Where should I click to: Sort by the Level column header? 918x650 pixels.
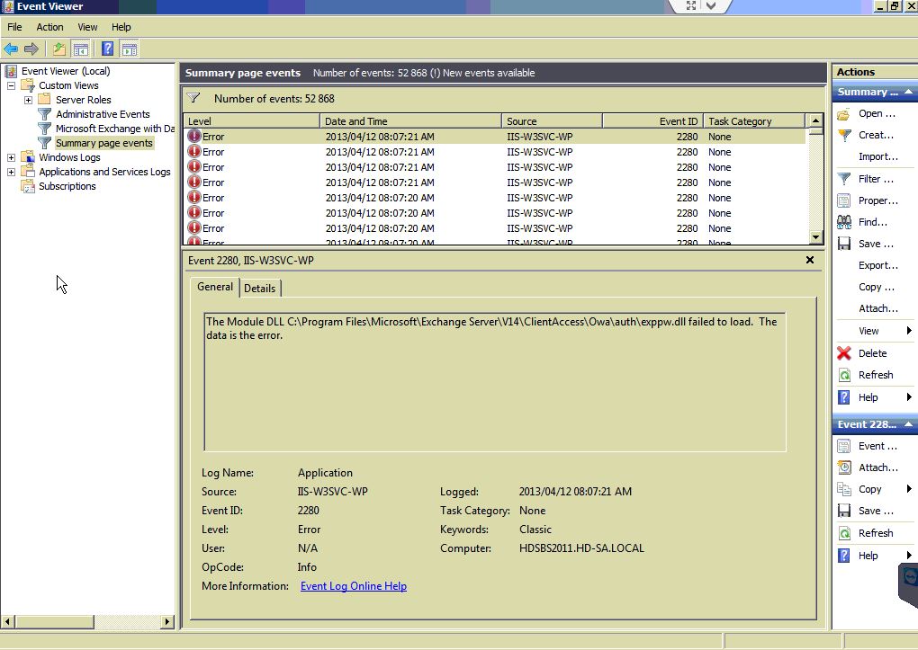point(252,121)
